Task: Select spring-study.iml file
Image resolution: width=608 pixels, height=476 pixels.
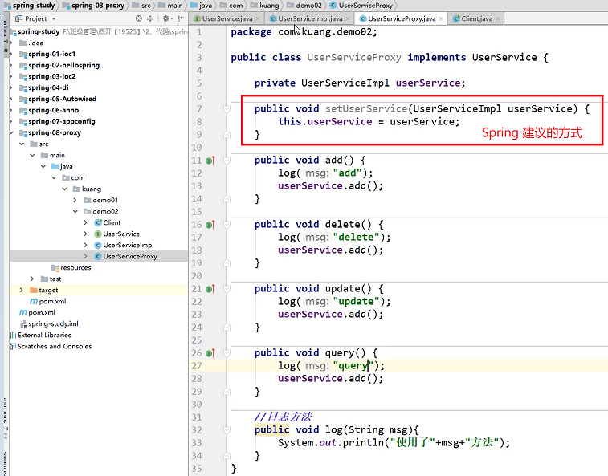Action: [x=49, y=323]
